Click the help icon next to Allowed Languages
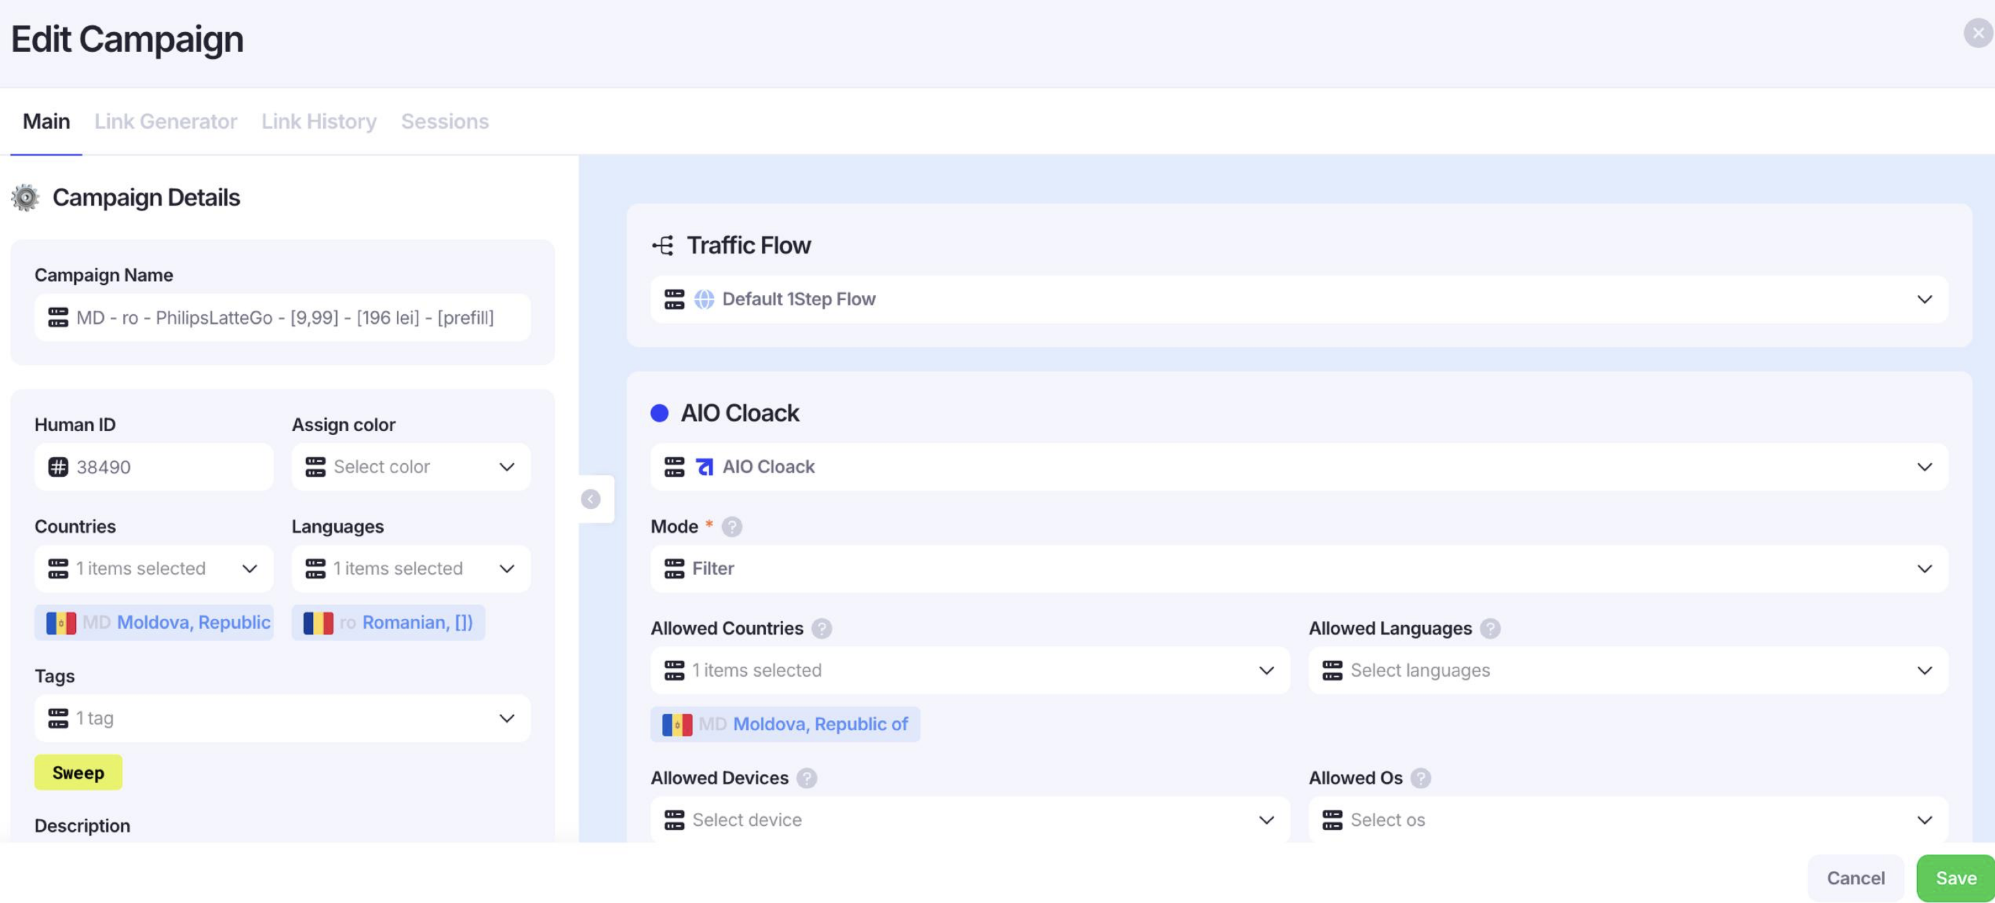1995x903 pixels. [x=1489, y=629]
